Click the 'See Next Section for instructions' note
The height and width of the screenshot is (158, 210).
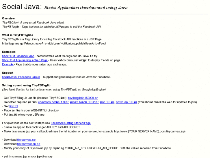pos(54,90)
